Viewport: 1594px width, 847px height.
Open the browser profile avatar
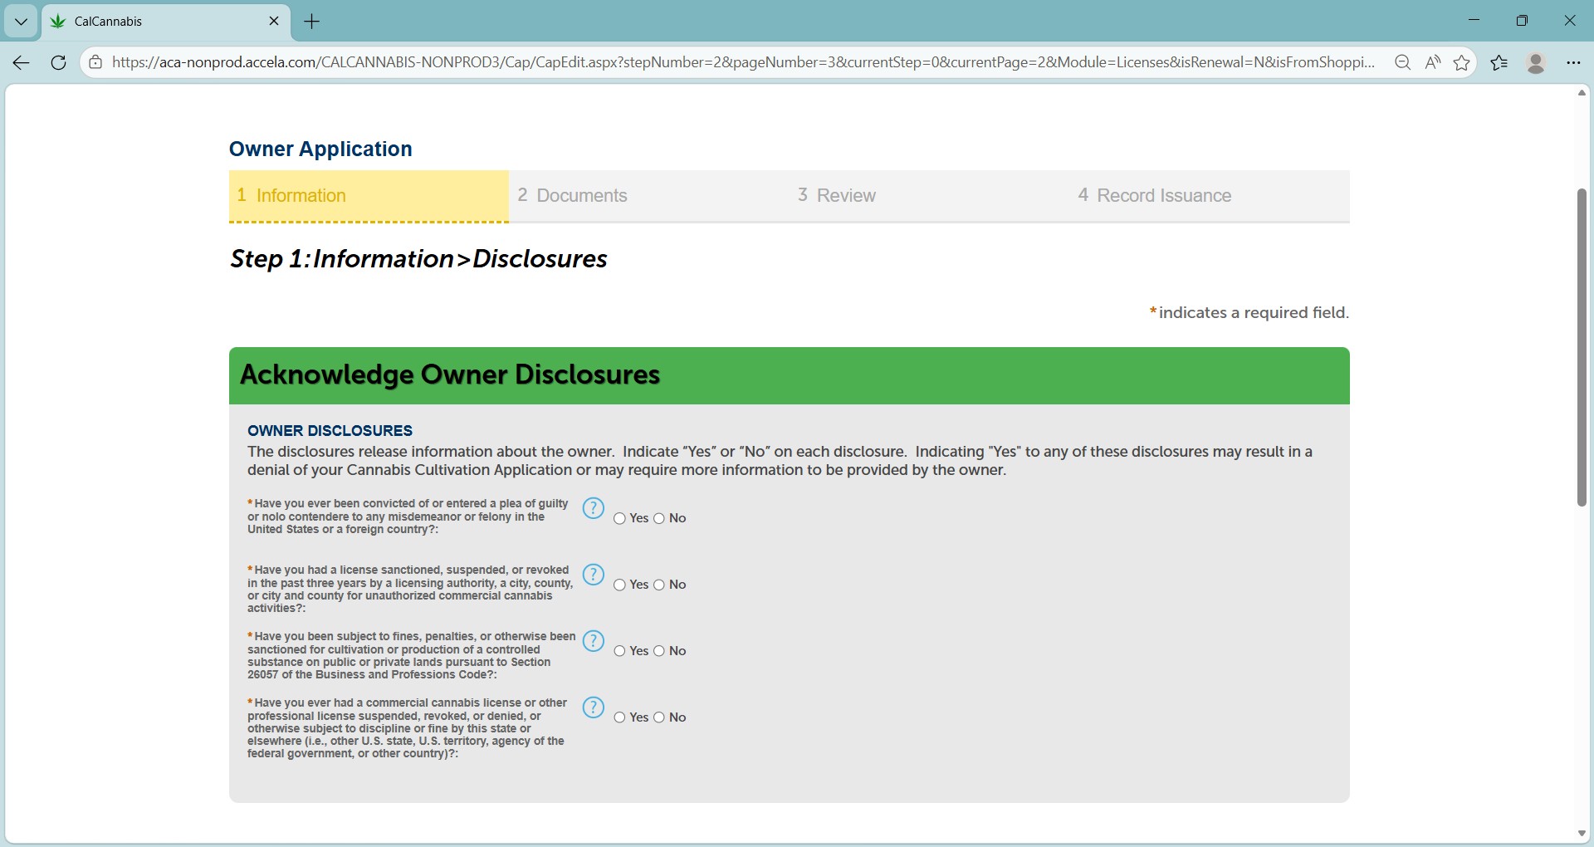tap(1536, 62)
